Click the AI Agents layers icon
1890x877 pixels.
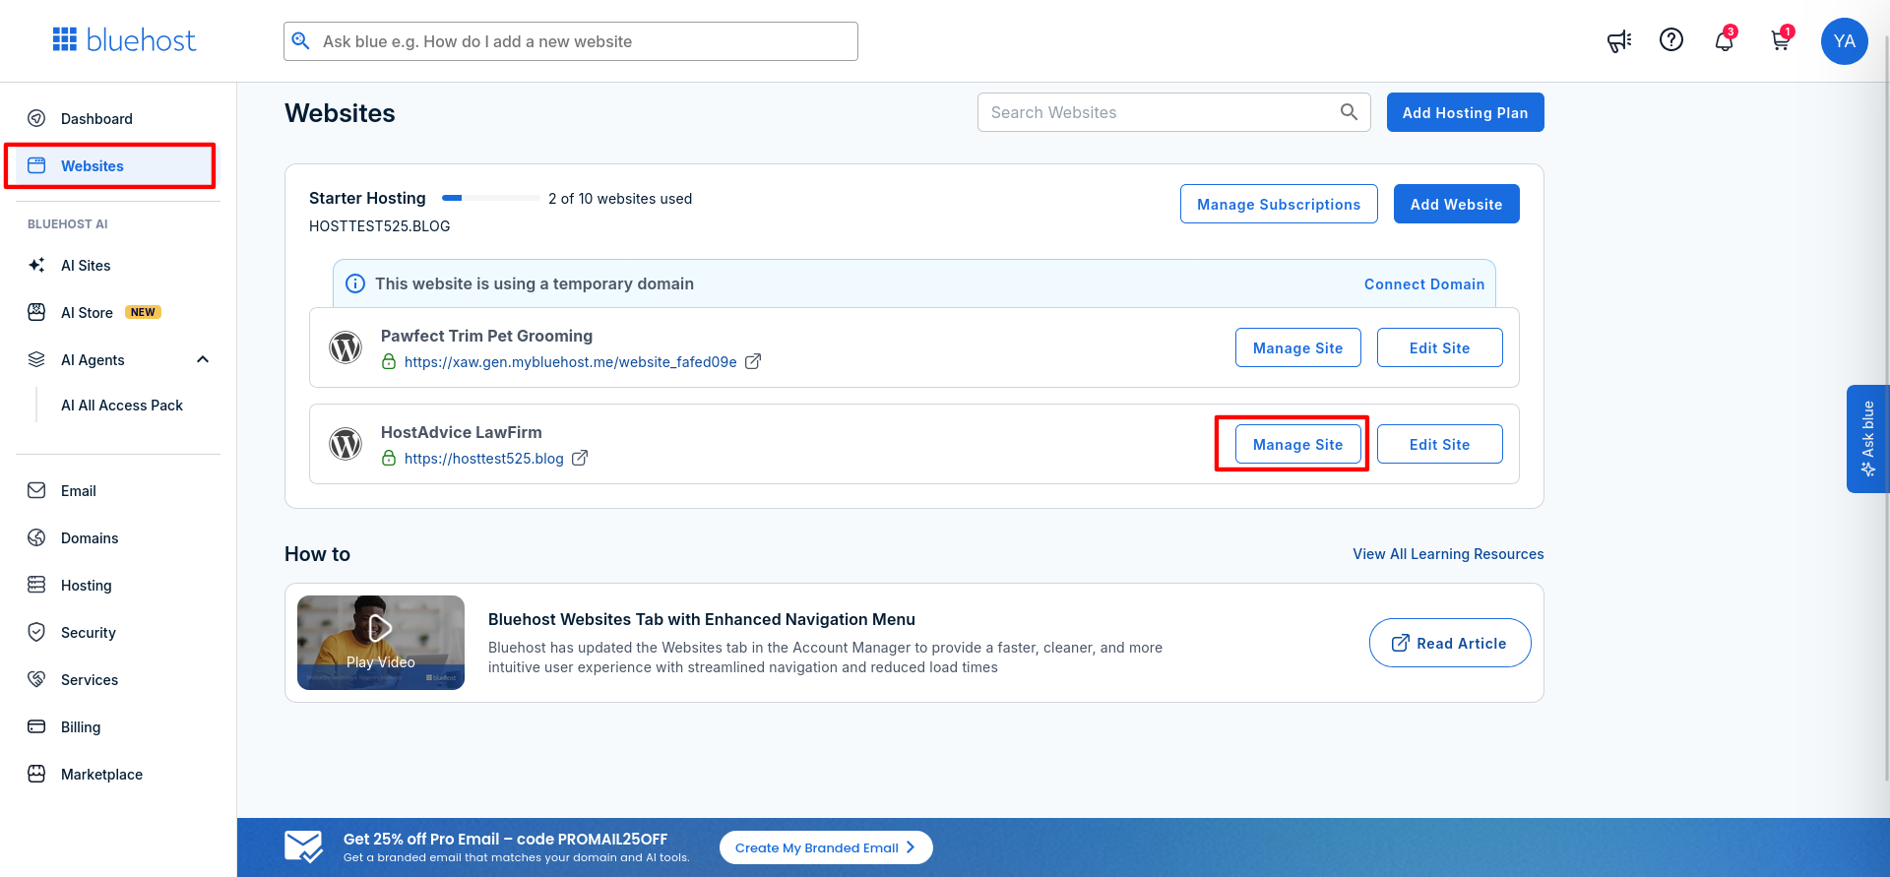[x=36, y=359]
